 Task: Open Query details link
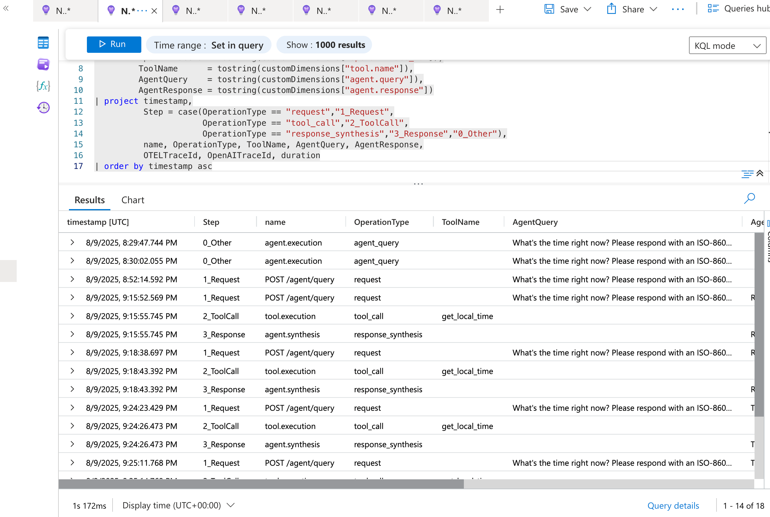click(673, 506)
